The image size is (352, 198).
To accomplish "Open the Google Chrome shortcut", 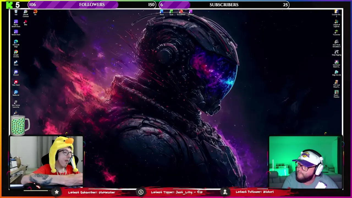I will (16, 54).
